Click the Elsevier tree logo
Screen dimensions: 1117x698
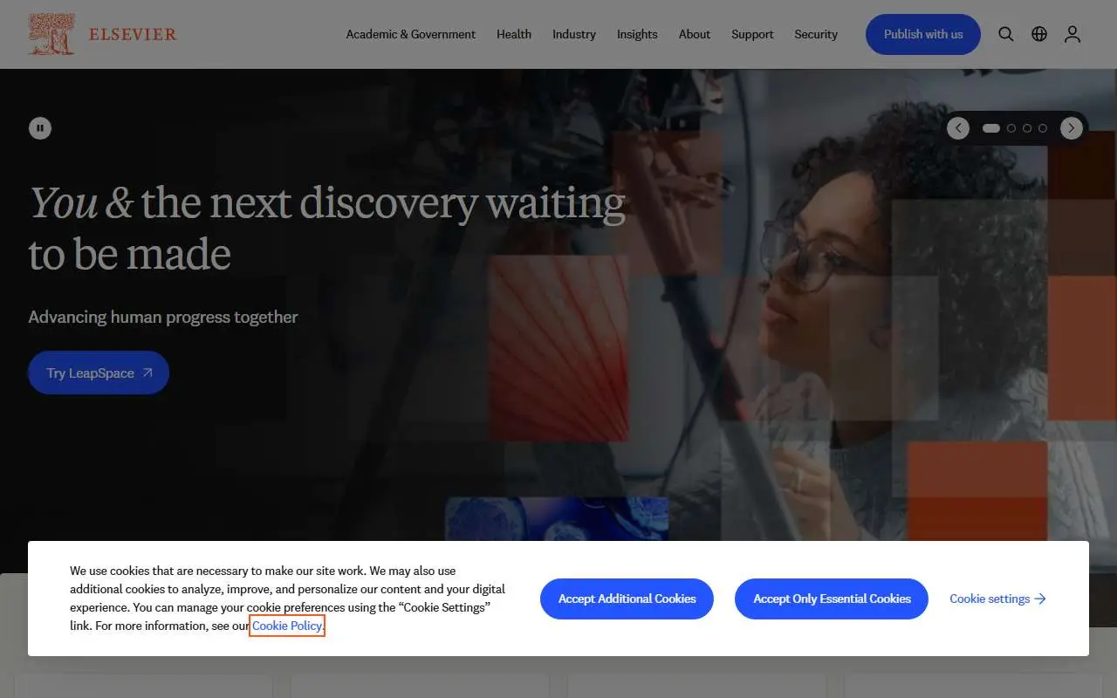tap(51, 34)
